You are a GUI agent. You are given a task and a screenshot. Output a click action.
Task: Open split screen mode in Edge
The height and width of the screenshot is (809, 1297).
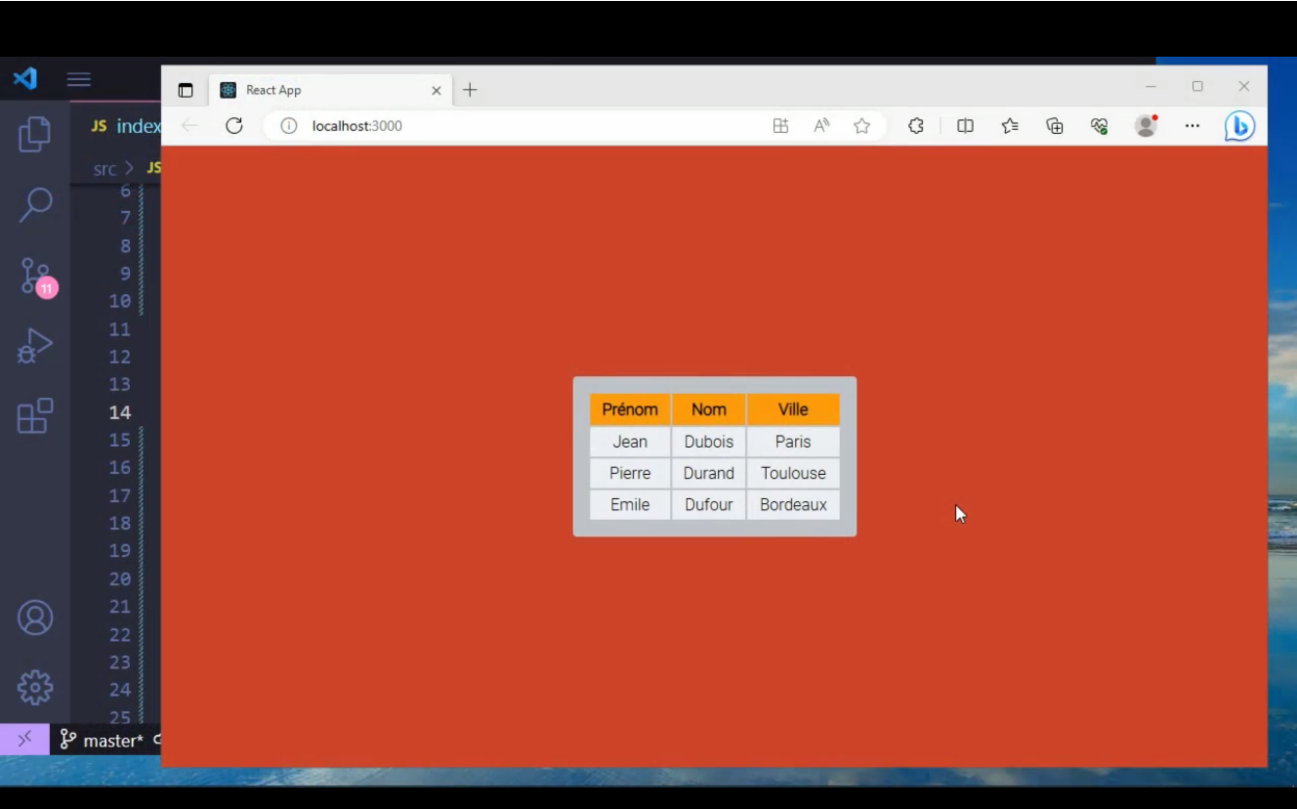[x=964, y=125]
